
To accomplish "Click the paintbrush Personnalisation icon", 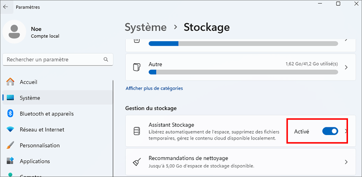I will coord(10,145).
